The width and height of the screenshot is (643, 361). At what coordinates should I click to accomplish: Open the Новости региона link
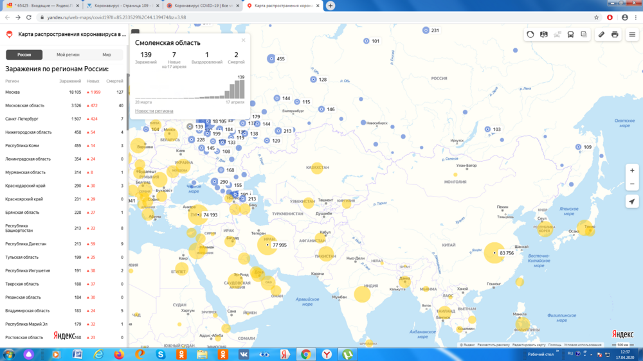tap(154, 111)
